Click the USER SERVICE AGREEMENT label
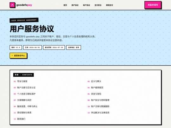 pos(24,20)
